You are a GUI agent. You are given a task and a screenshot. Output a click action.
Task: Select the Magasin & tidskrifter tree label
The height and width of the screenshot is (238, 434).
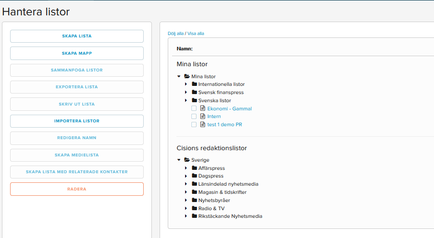222,192
